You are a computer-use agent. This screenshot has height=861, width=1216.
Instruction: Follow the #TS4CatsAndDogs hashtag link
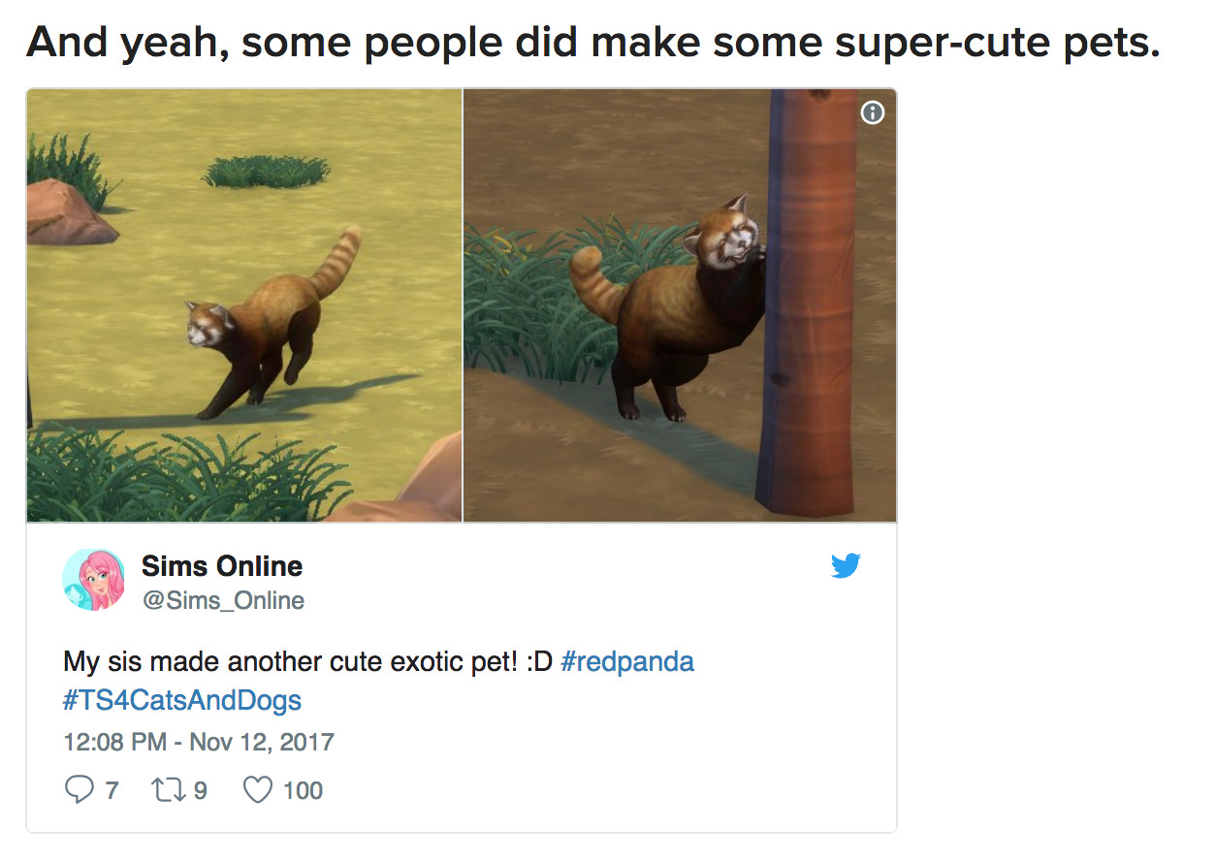click(x=182, y=700)
